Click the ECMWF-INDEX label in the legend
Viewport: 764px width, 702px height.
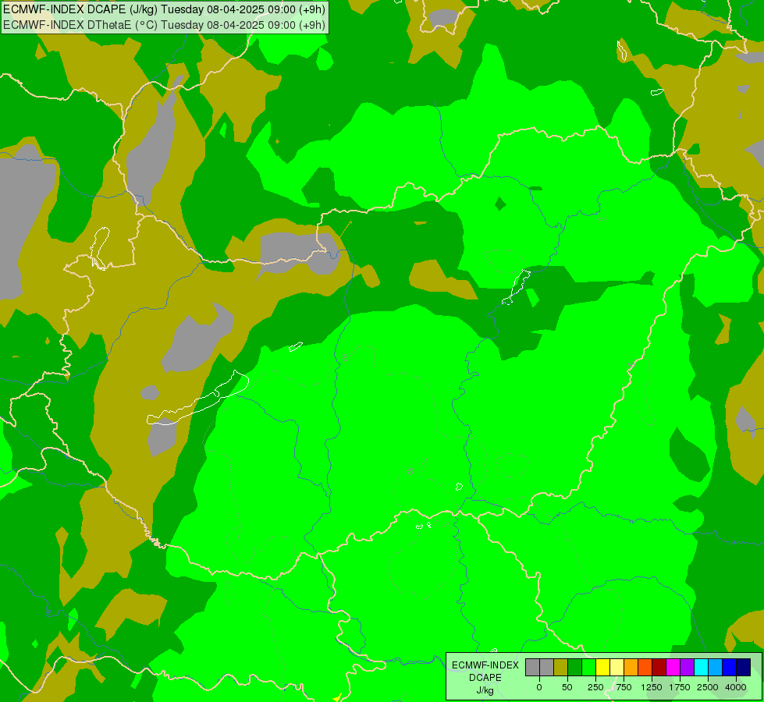coord(485,665)
